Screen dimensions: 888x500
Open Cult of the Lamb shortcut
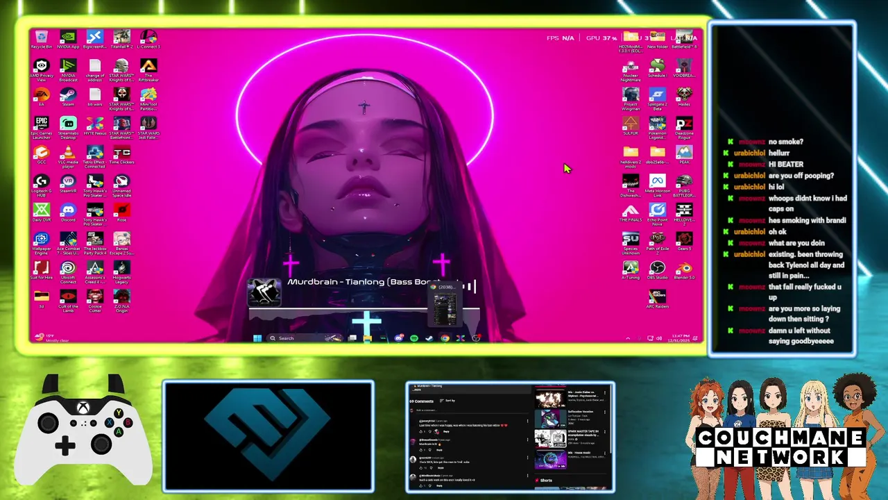point(68,301)
